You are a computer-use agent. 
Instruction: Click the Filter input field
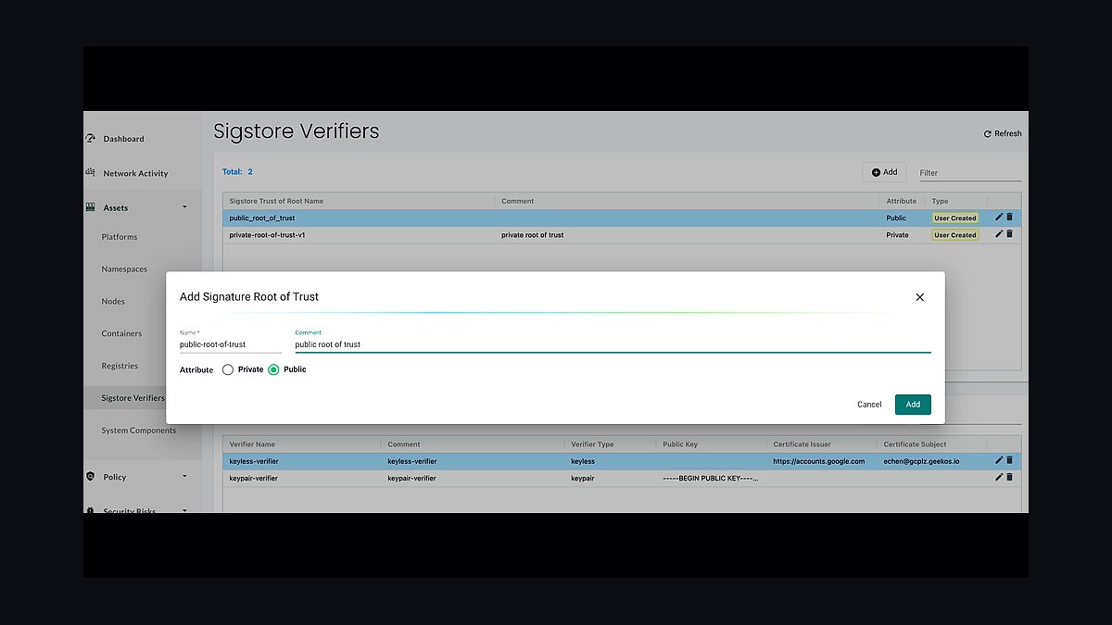click(970, 173)
